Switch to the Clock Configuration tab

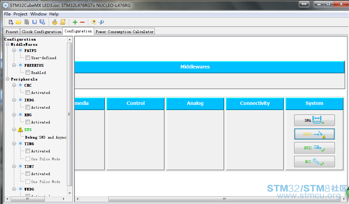click(41, 32)
